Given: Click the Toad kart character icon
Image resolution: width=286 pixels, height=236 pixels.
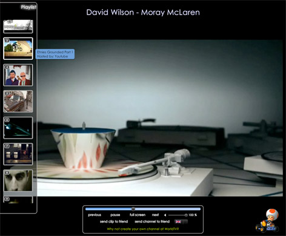Looking at the screenshot, I should (x=267, y=220).
